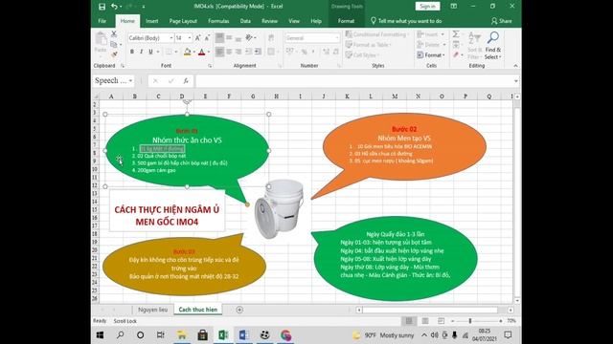Activate the Format Painter brush

(114, 54)
